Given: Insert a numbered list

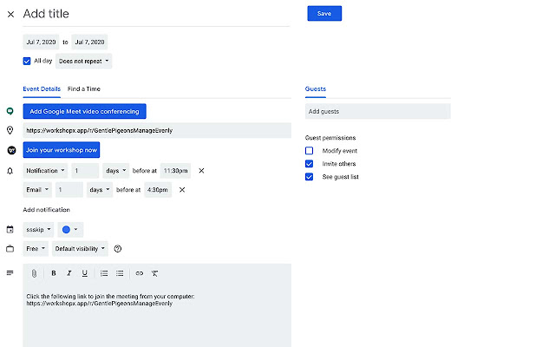Looking at the screenshot, I should (x=104, y=273).
